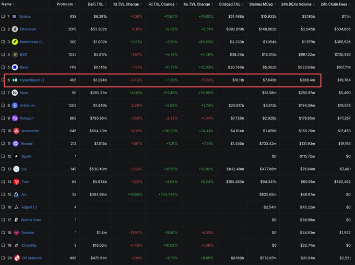Viewport: 355px width, 265px height.
Task: Click Ethereum's Stables MCap $146.862b
Action: coord(268,29)
